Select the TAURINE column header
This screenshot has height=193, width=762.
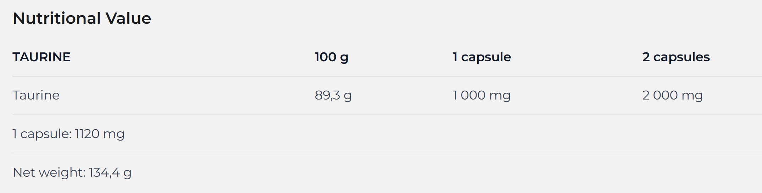click(x=41, y=57)
